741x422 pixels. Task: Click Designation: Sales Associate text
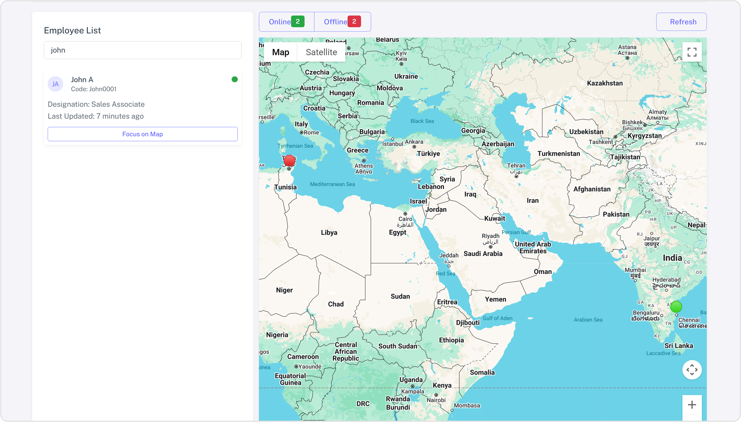coord(96,104)
